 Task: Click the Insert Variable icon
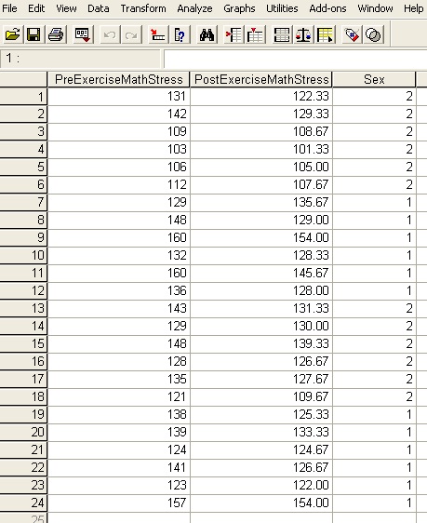[255, 34]
